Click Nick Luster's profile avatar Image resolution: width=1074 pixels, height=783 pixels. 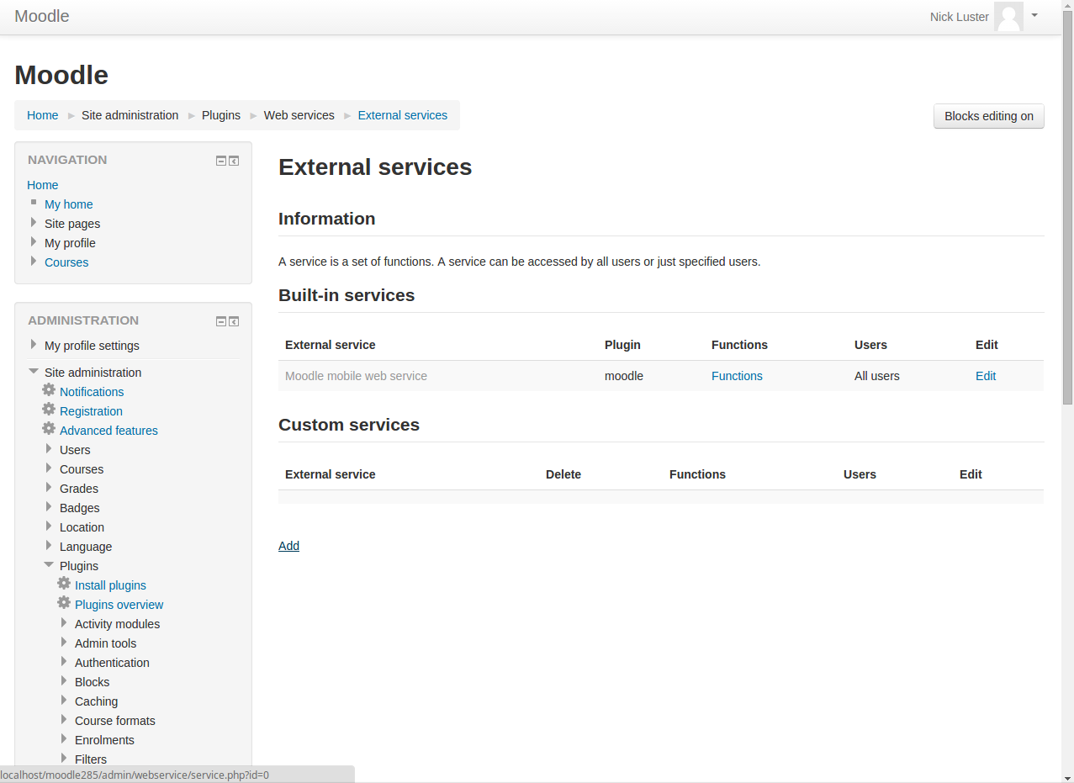(x=1008, y=17)
